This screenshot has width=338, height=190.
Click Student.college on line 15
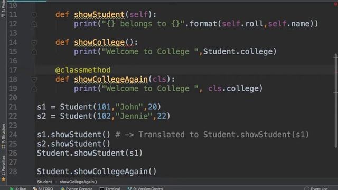[238, 52]
